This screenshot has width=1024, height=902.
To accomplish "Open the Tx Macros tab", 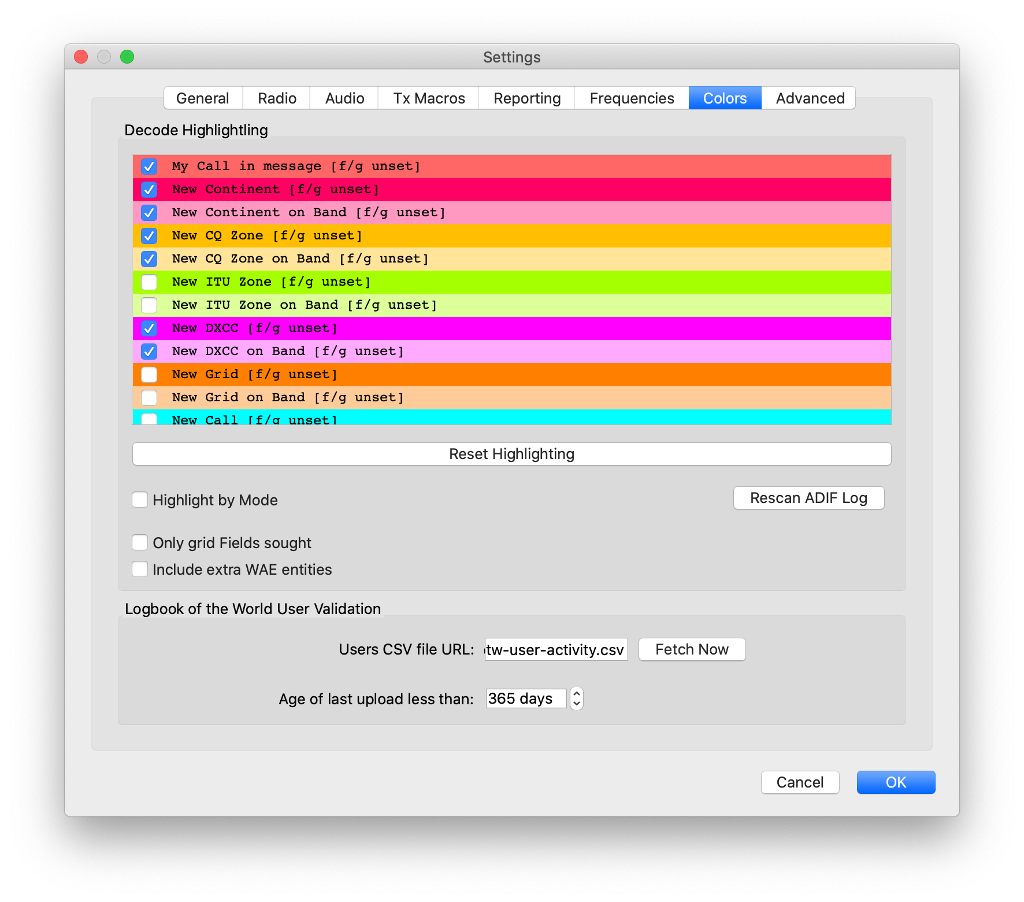I will pyautogui.click(x=429, y=98).
